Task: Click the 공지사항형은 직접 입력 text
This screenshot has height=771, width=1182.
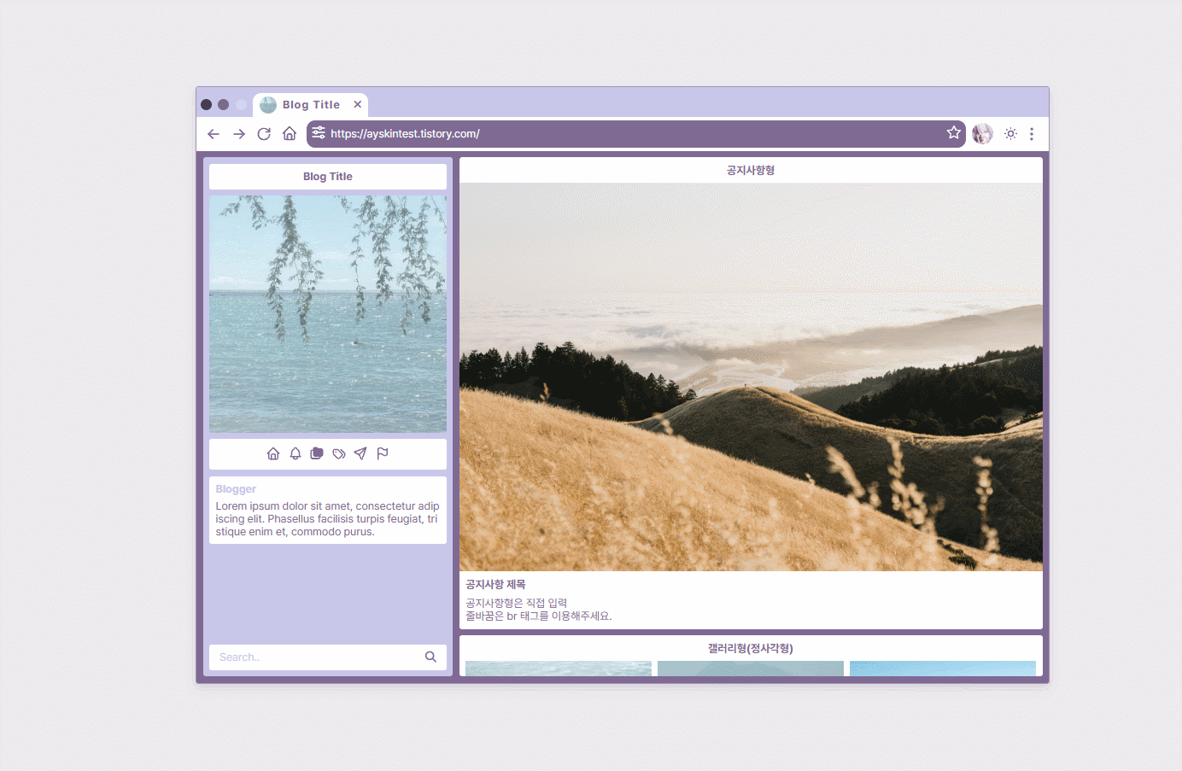Action: point(516,603)
